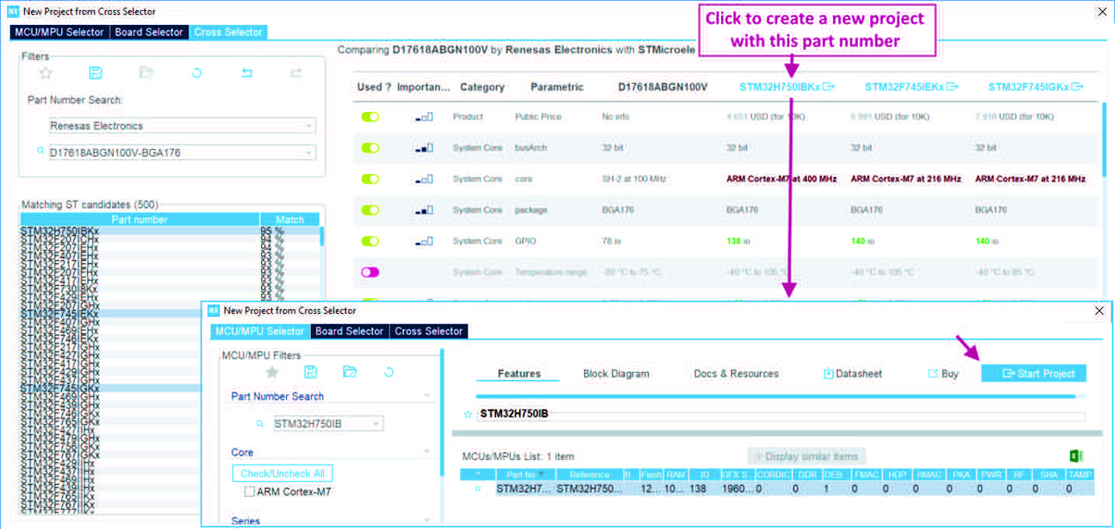
Task: Open Board Selector tab in front window
Action: coord(350,331)
